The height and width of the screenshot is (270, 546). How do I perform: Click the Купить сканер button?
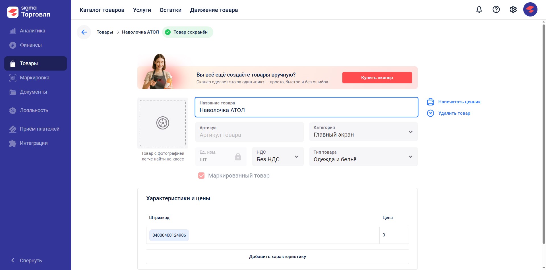377,78
